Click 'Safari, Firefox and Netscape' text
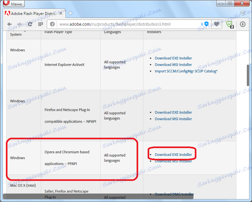The width and height of the screenshot is (252, 202). (x=66, y=191)
